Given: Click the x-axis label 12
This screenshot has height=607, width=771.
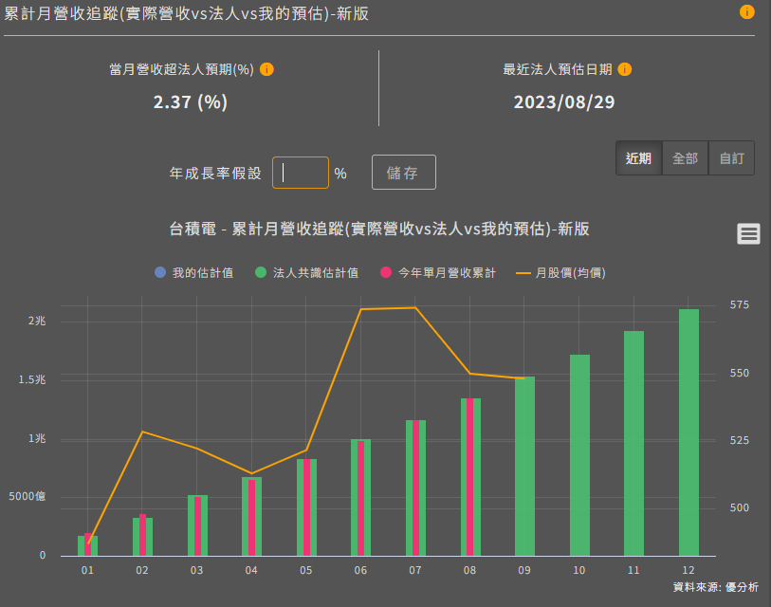Looking at the screenshot, I should (x=688, y=570).
